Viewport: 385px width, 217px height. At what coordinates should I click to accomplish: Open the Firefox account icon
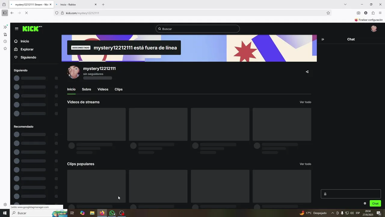point(366,13)
